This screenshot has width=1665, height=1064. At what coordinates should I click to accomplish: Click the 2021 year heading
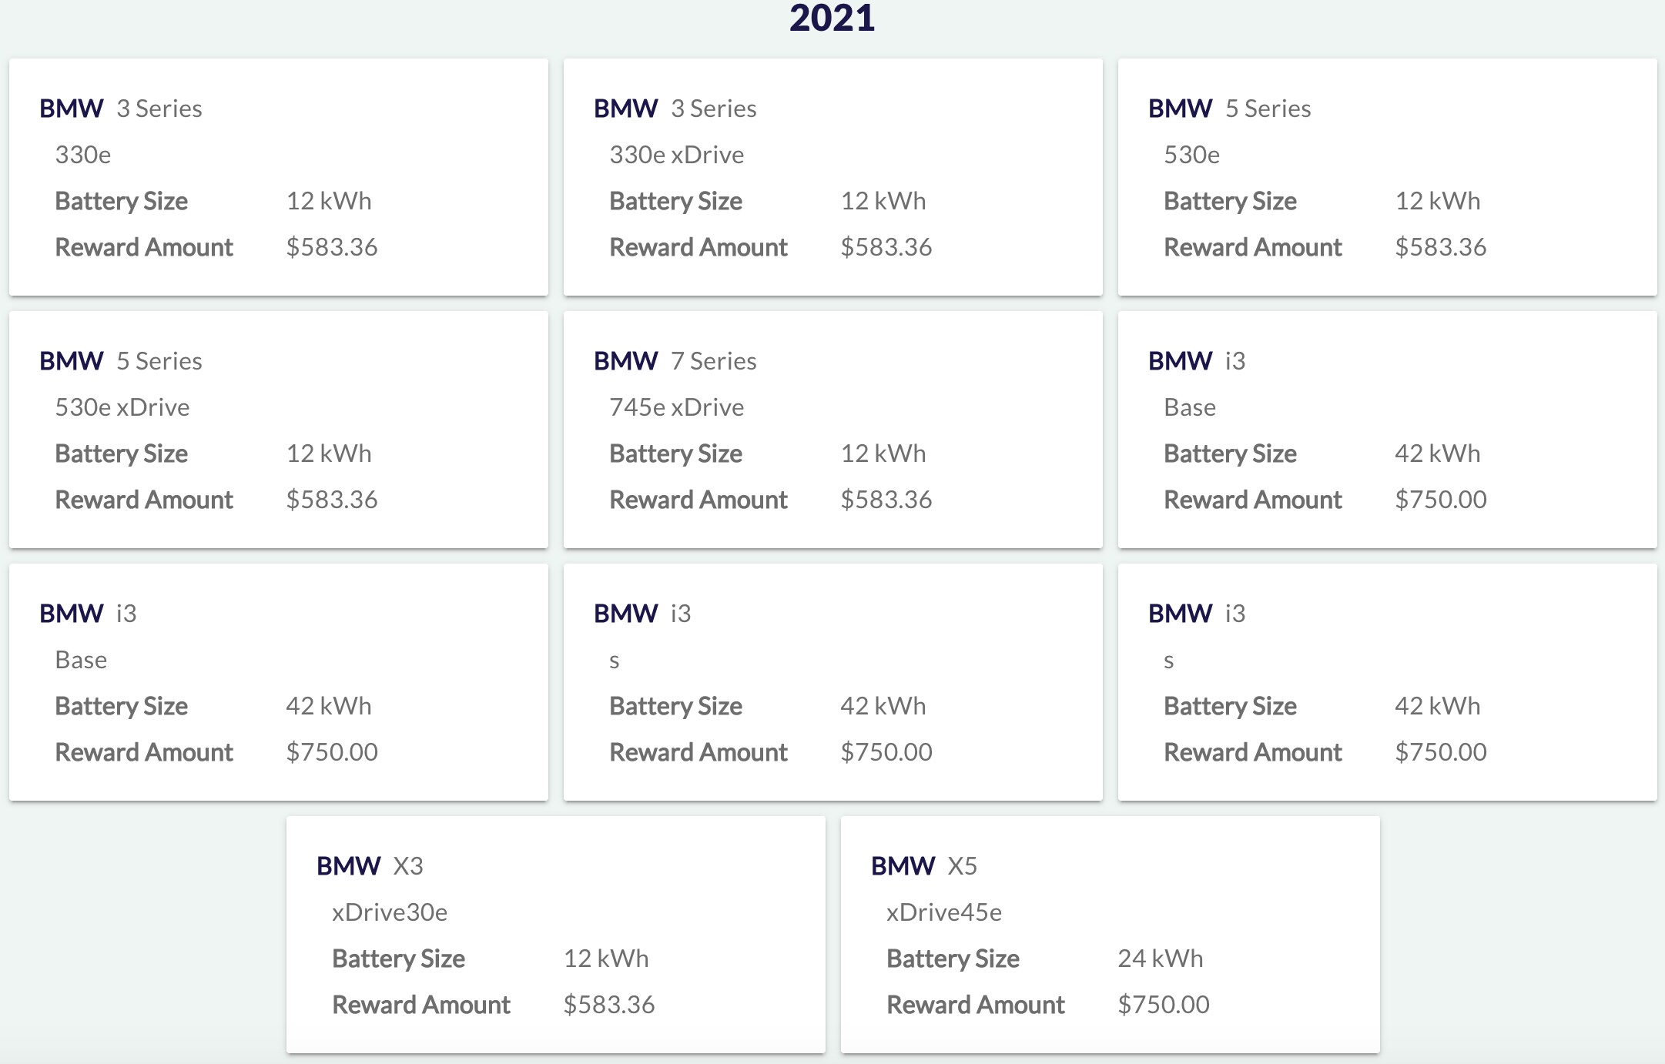(x=832, y=18)
